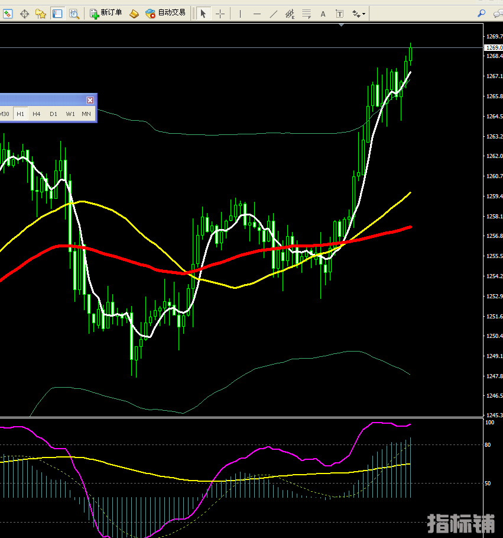Switch to H4 timeframe
The height and width of the screenshot is (538, 503).
point(37,114)
